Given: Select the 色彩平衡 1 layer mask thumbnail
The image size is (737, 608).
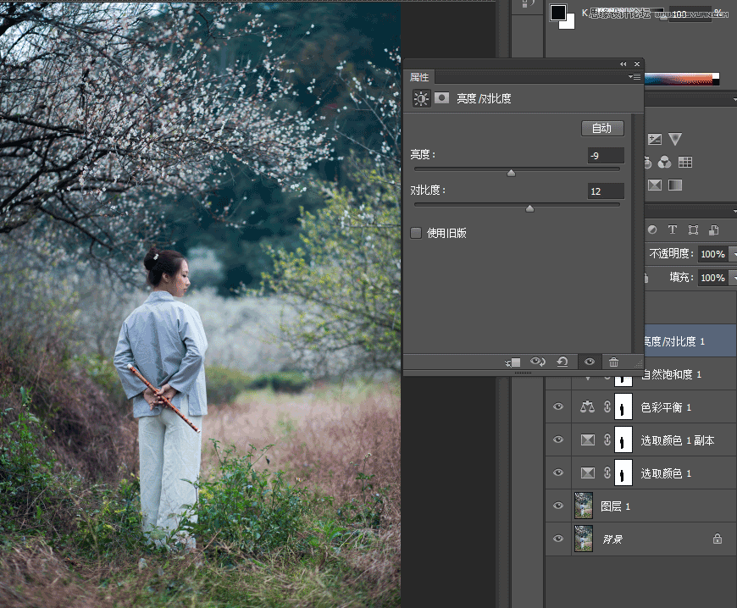Looking at the screenshot, I should coord(623,406).
